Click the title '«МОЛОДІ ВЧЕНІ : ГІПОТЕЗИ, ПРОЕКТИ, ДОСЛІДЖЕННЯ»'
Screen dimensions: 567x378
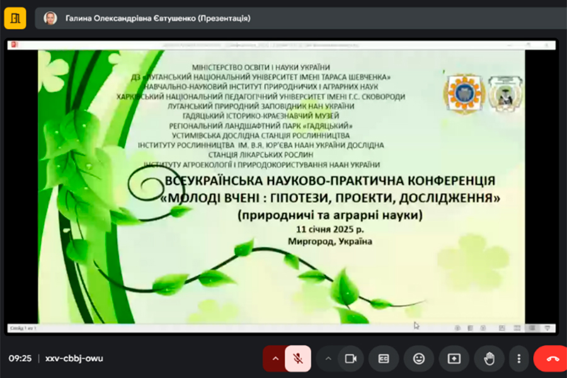pyautogui.click(x=329, y=198)
